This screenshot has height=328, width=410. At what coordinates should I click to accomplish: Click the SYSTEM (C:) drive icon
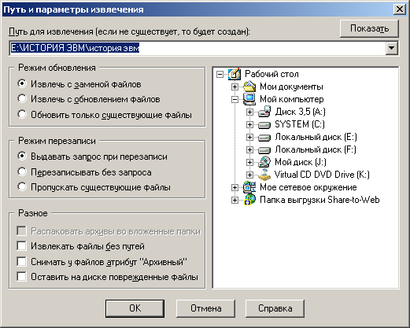pyautogui.click(x=264, y=125)
